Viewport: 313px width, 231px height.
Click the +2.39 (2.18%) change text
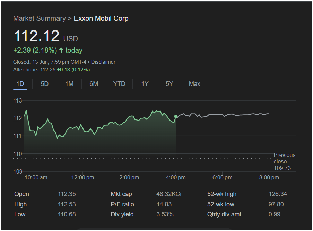[35, 50]
